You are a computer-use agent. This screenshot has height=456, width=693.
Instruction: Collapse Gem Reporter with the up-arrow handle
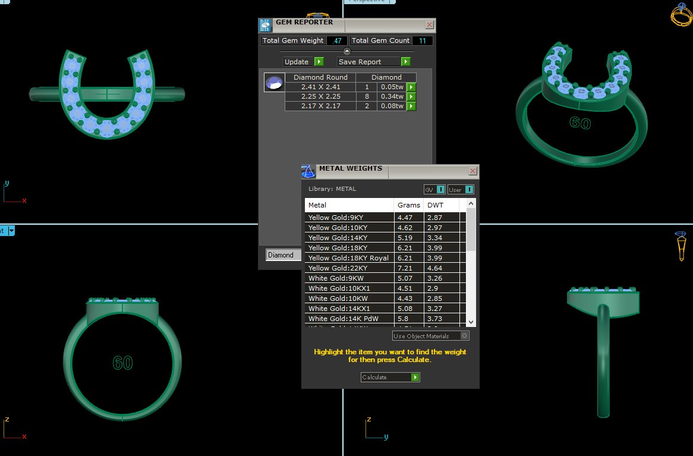347,51
